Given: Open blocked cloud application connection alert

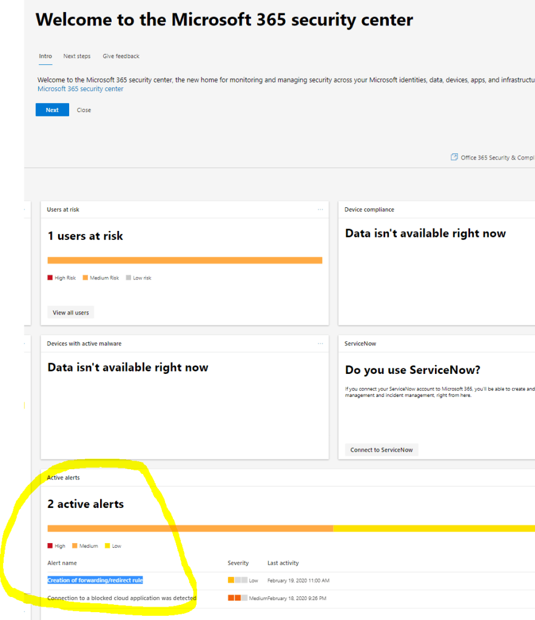Looking at the screenshot, I should 122,598.
